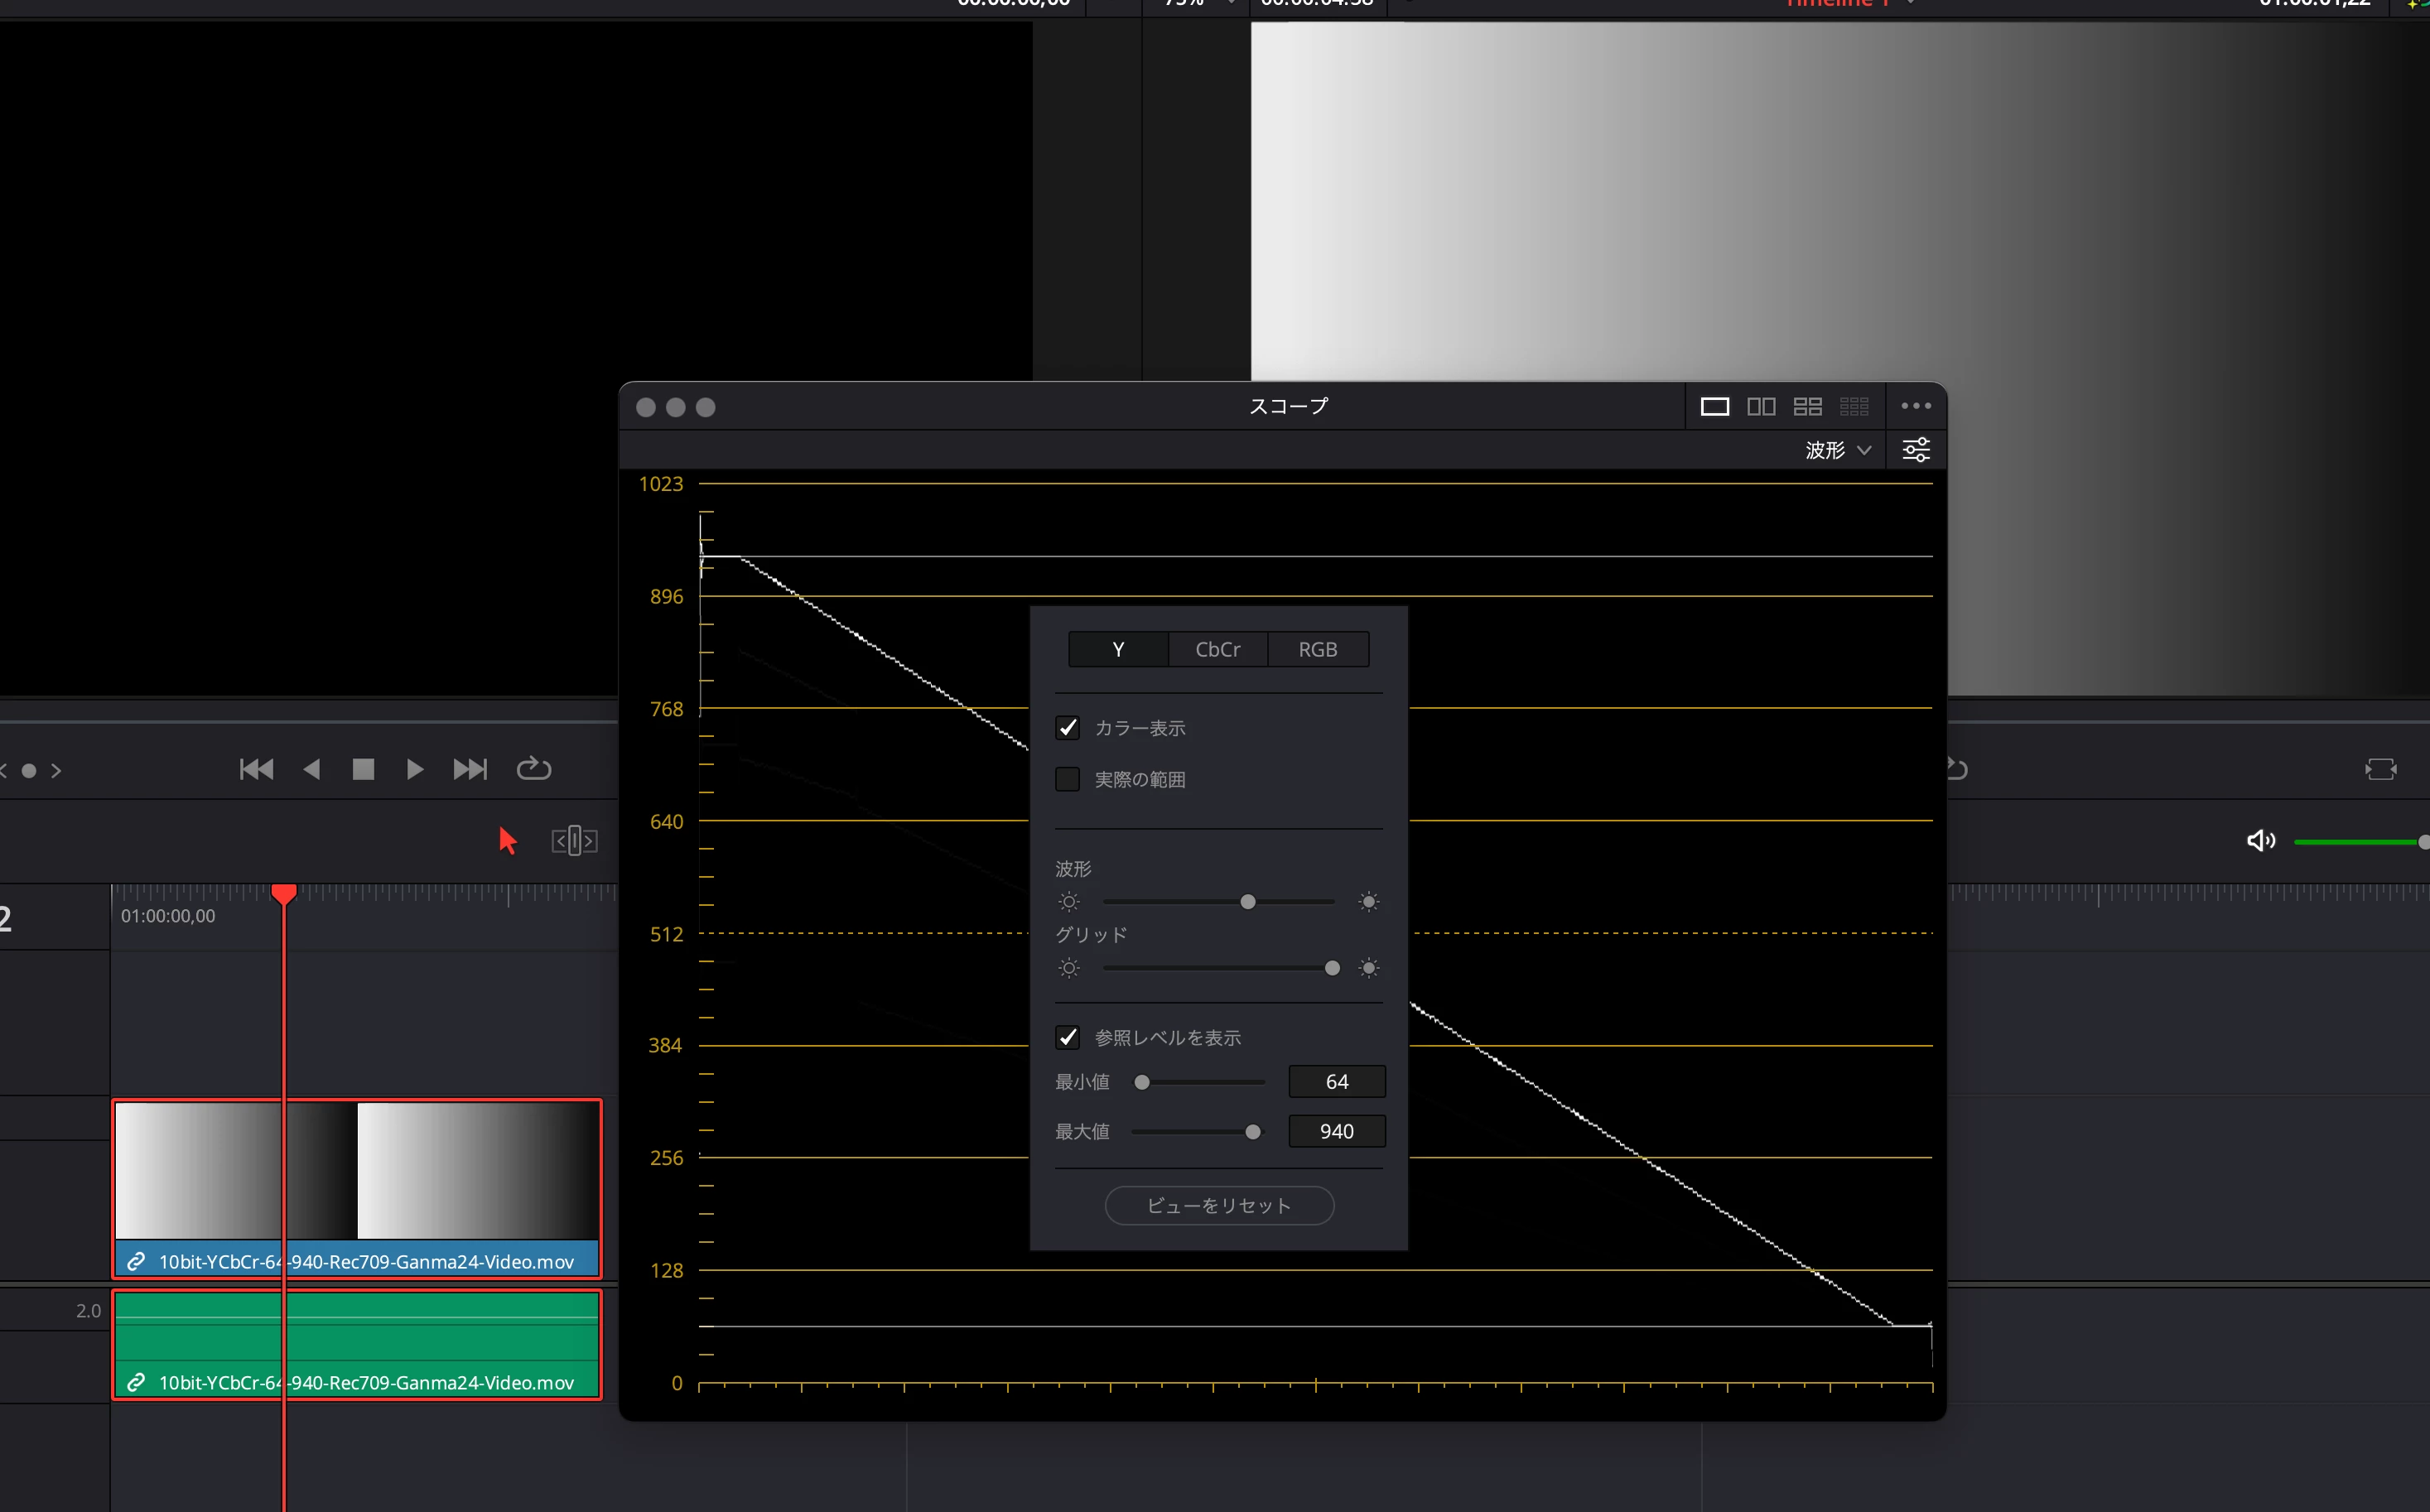2430x1512 pixels.
Task: Select the trim edit mode tool
Action: tap(574, 841)
